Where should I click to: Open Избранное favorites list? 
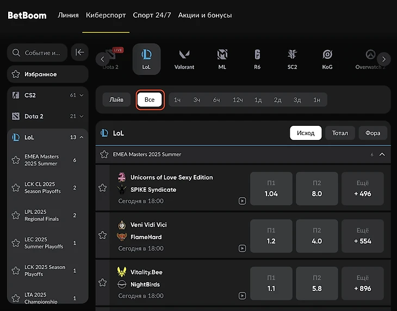tap(48, 74)
